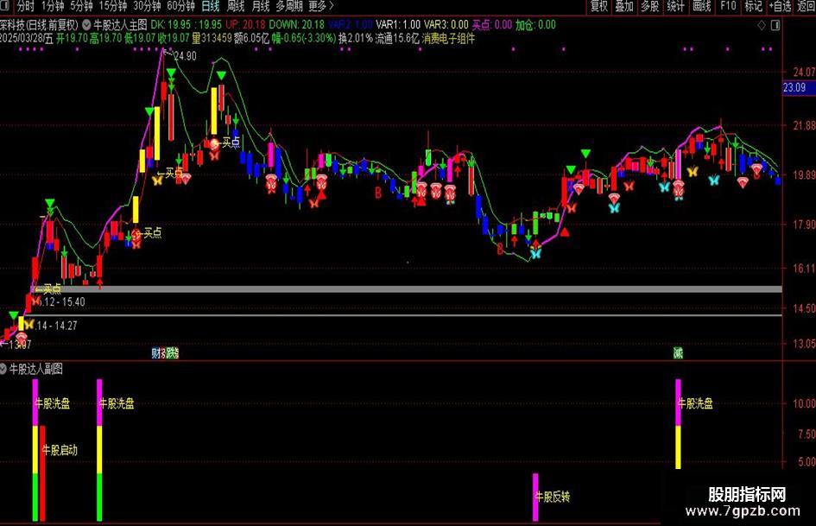Switch to the 60分钟 period tab
This screenshot has height=526, width=816.
pos(180,6)
